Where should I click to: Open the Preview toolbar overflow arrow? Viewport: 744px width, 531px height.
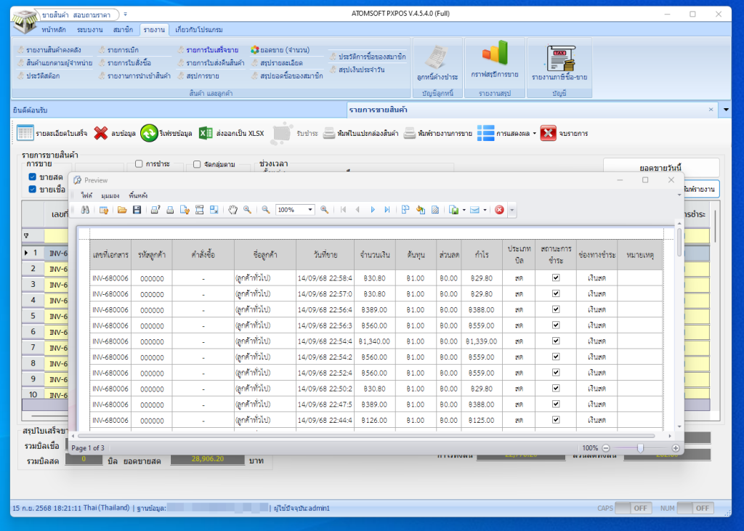click(x=512, y=210)
